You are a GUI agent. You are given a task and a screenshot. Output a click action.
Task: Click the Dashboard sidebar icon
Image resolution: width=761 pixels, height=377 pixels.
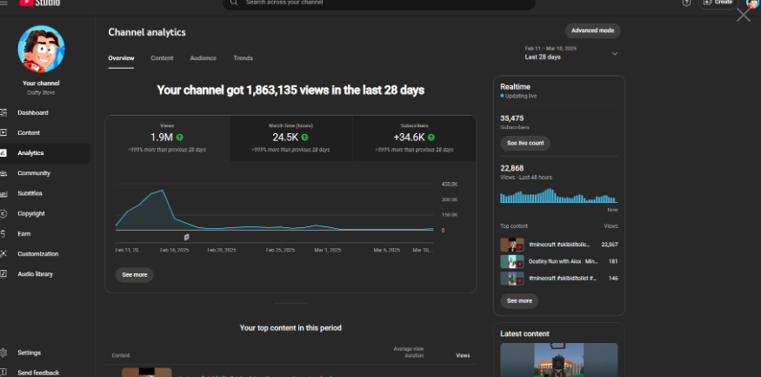point(3,112)
